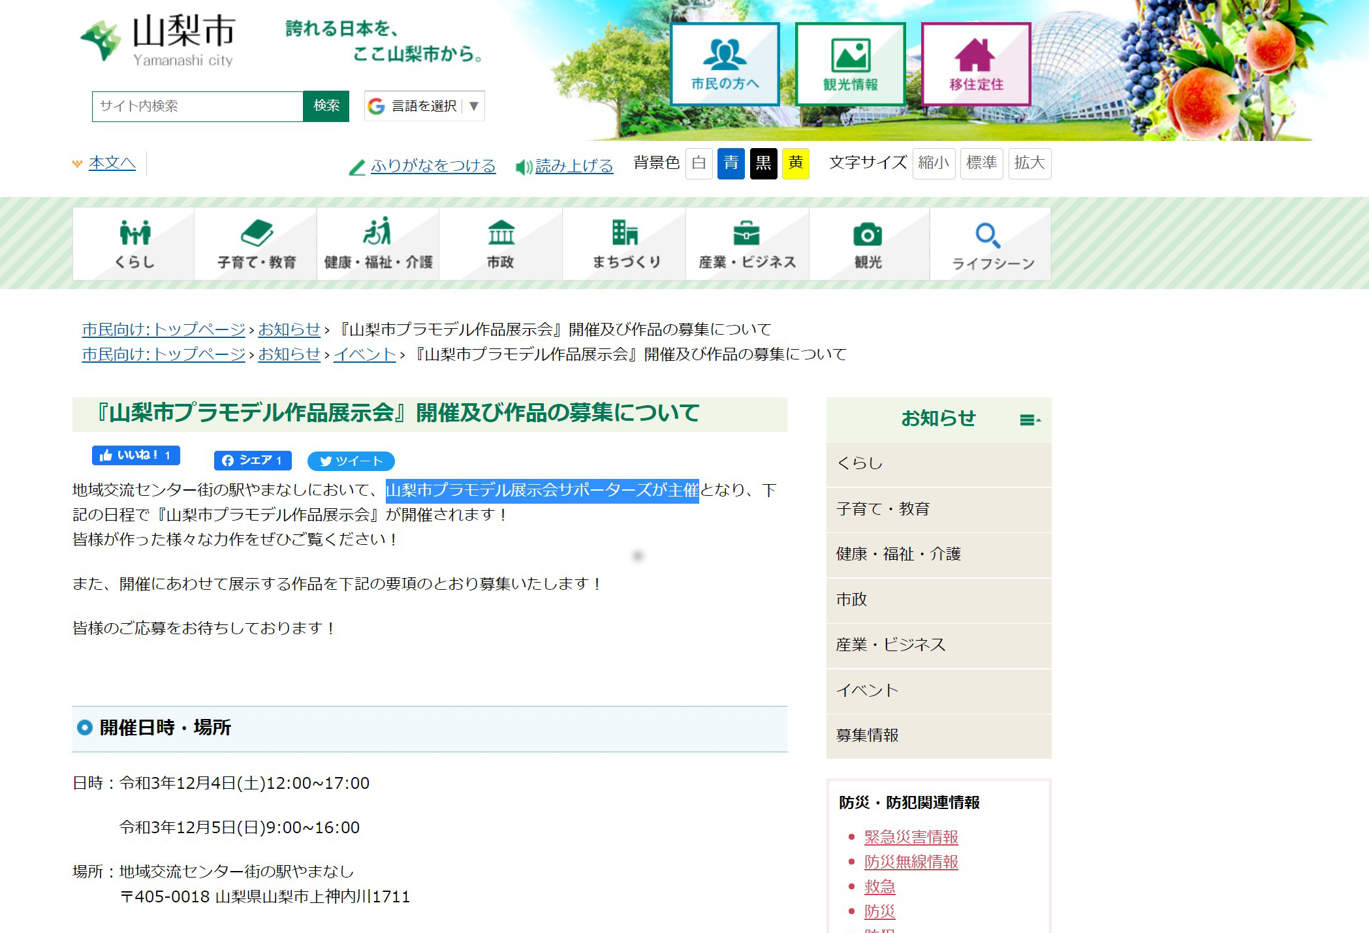
Task: Collapse the お知らせ sidebar menu toggle
Action: (1030, 420)
